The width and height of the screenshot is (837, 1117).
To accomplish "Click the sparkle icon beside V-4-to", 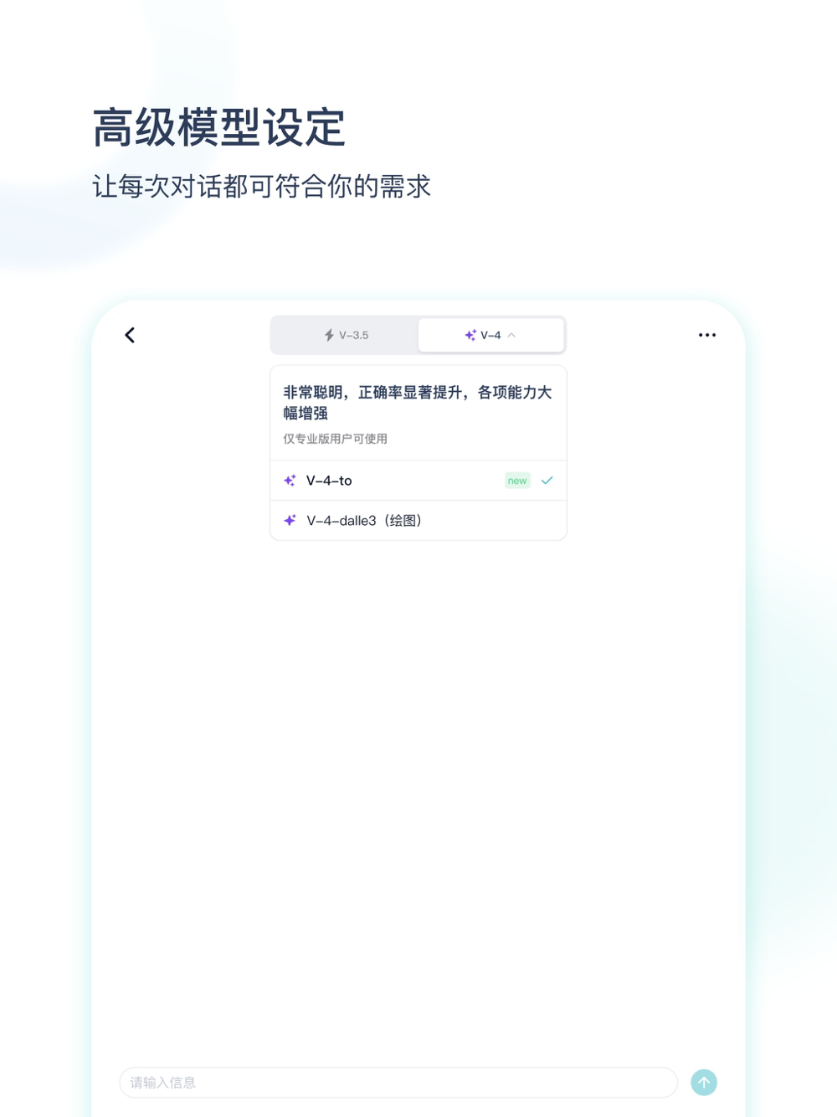I will (x=290, y=481).
